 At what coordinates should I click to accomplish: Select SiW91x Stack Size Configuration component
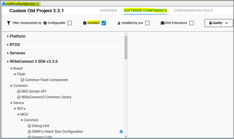pyautogui.click(x=57, y=131)
